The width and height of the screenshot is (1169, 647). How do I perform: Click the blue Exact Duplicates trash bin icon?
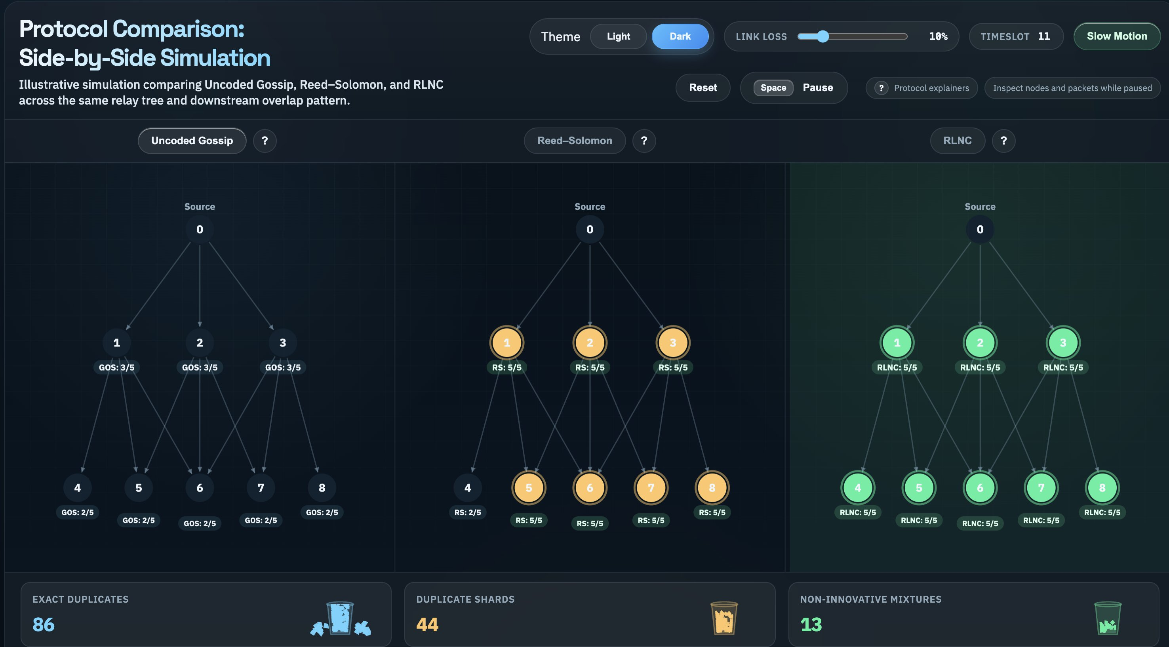340,619
